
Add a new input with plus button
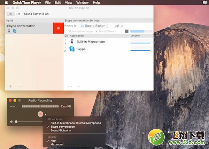(10, 86)
